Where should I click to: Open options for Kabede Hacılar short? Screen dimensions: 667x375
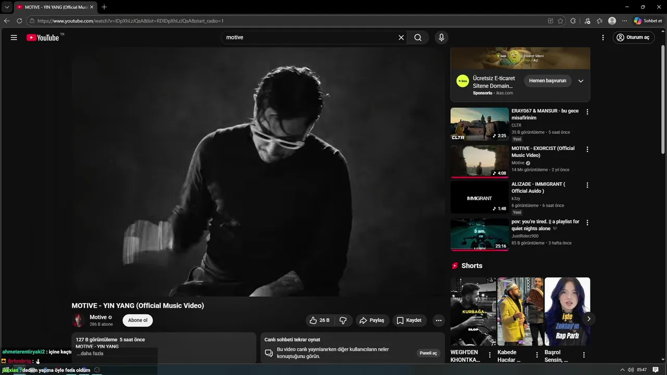pos(537,355)
